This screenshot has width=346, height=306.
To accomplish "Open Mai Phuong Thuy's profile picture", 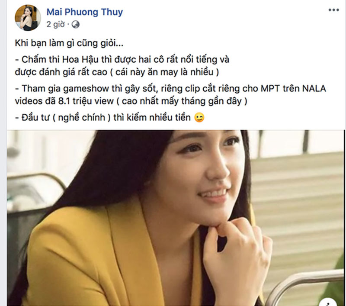I will click(28, 18).
